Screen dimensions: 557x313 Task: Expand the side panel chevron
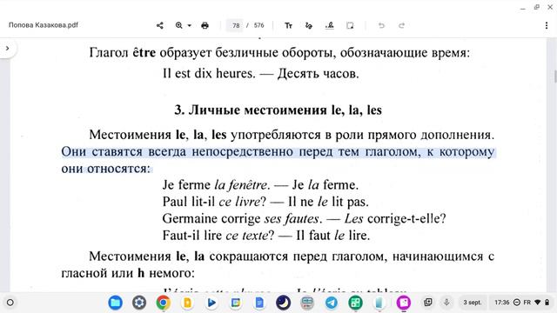click(8, 49)
